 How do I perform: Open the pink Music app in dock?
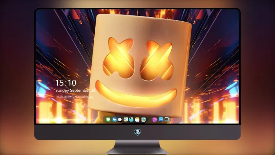pos(154,119)
